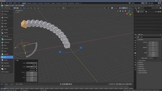Open the Mesh menu in viewport header

click(x=31, y=8)
